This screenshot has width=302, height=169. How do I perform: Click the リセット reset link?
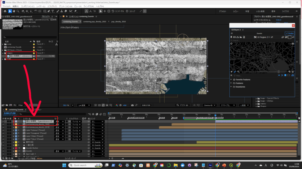tap(278, 20)
